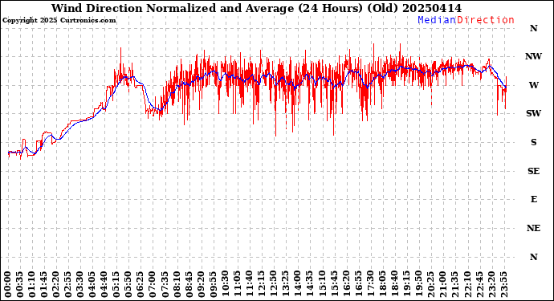This screenshot has height=301, width=554.
Task: Click the 00:35 time axis label
Action: coord(20,284)
